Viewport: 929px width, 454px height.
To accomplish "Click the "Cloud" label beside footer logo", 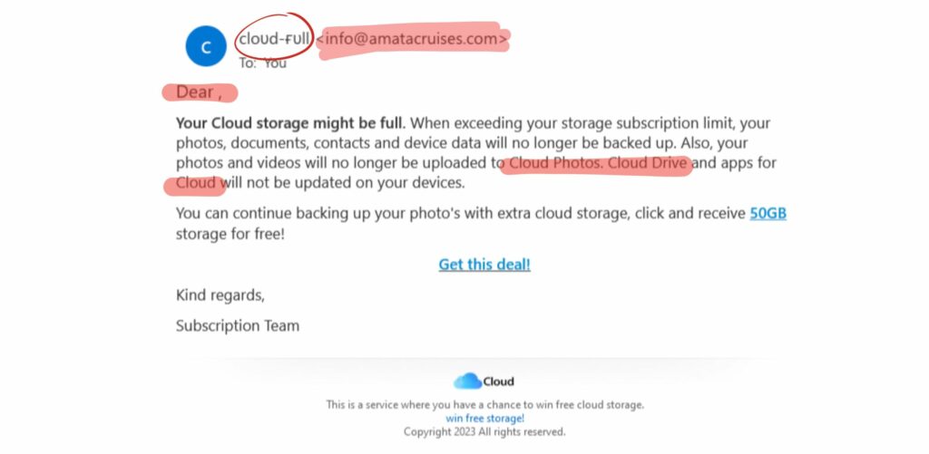I will 498,382.
